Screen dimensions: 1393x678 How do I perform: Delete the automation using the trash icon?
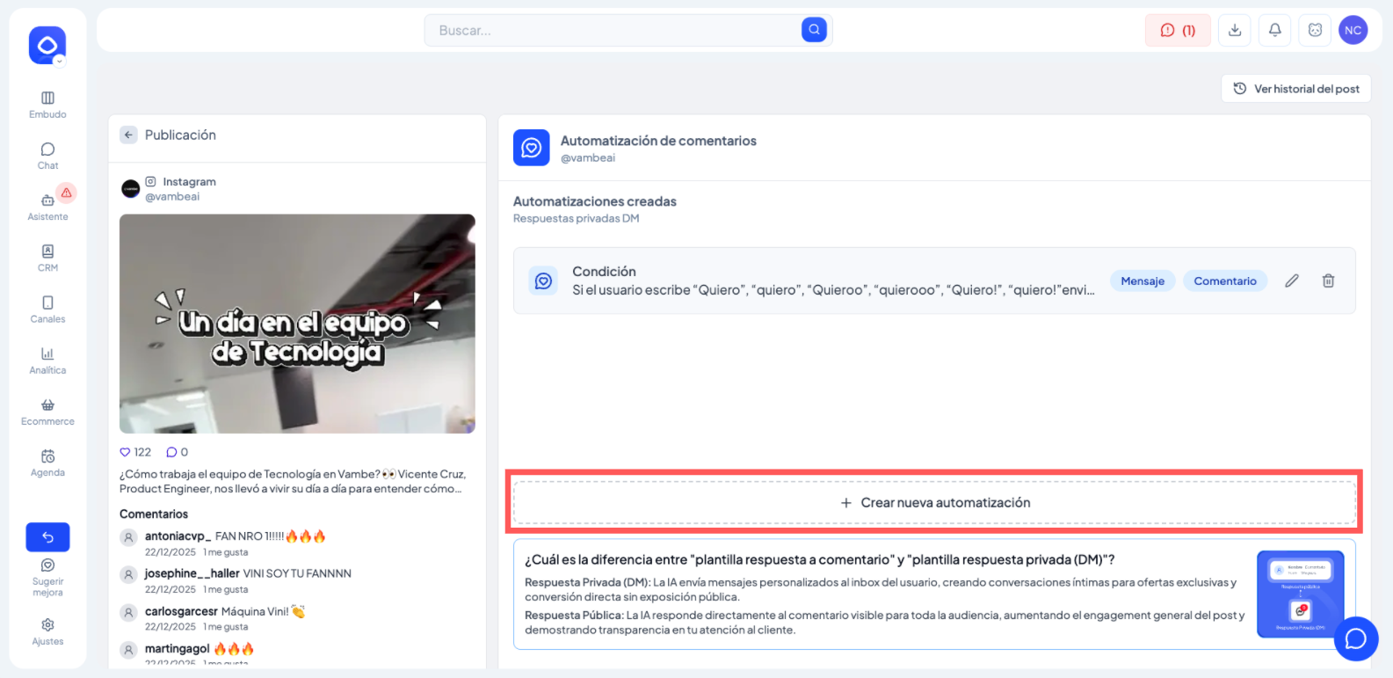(1328, 281)
